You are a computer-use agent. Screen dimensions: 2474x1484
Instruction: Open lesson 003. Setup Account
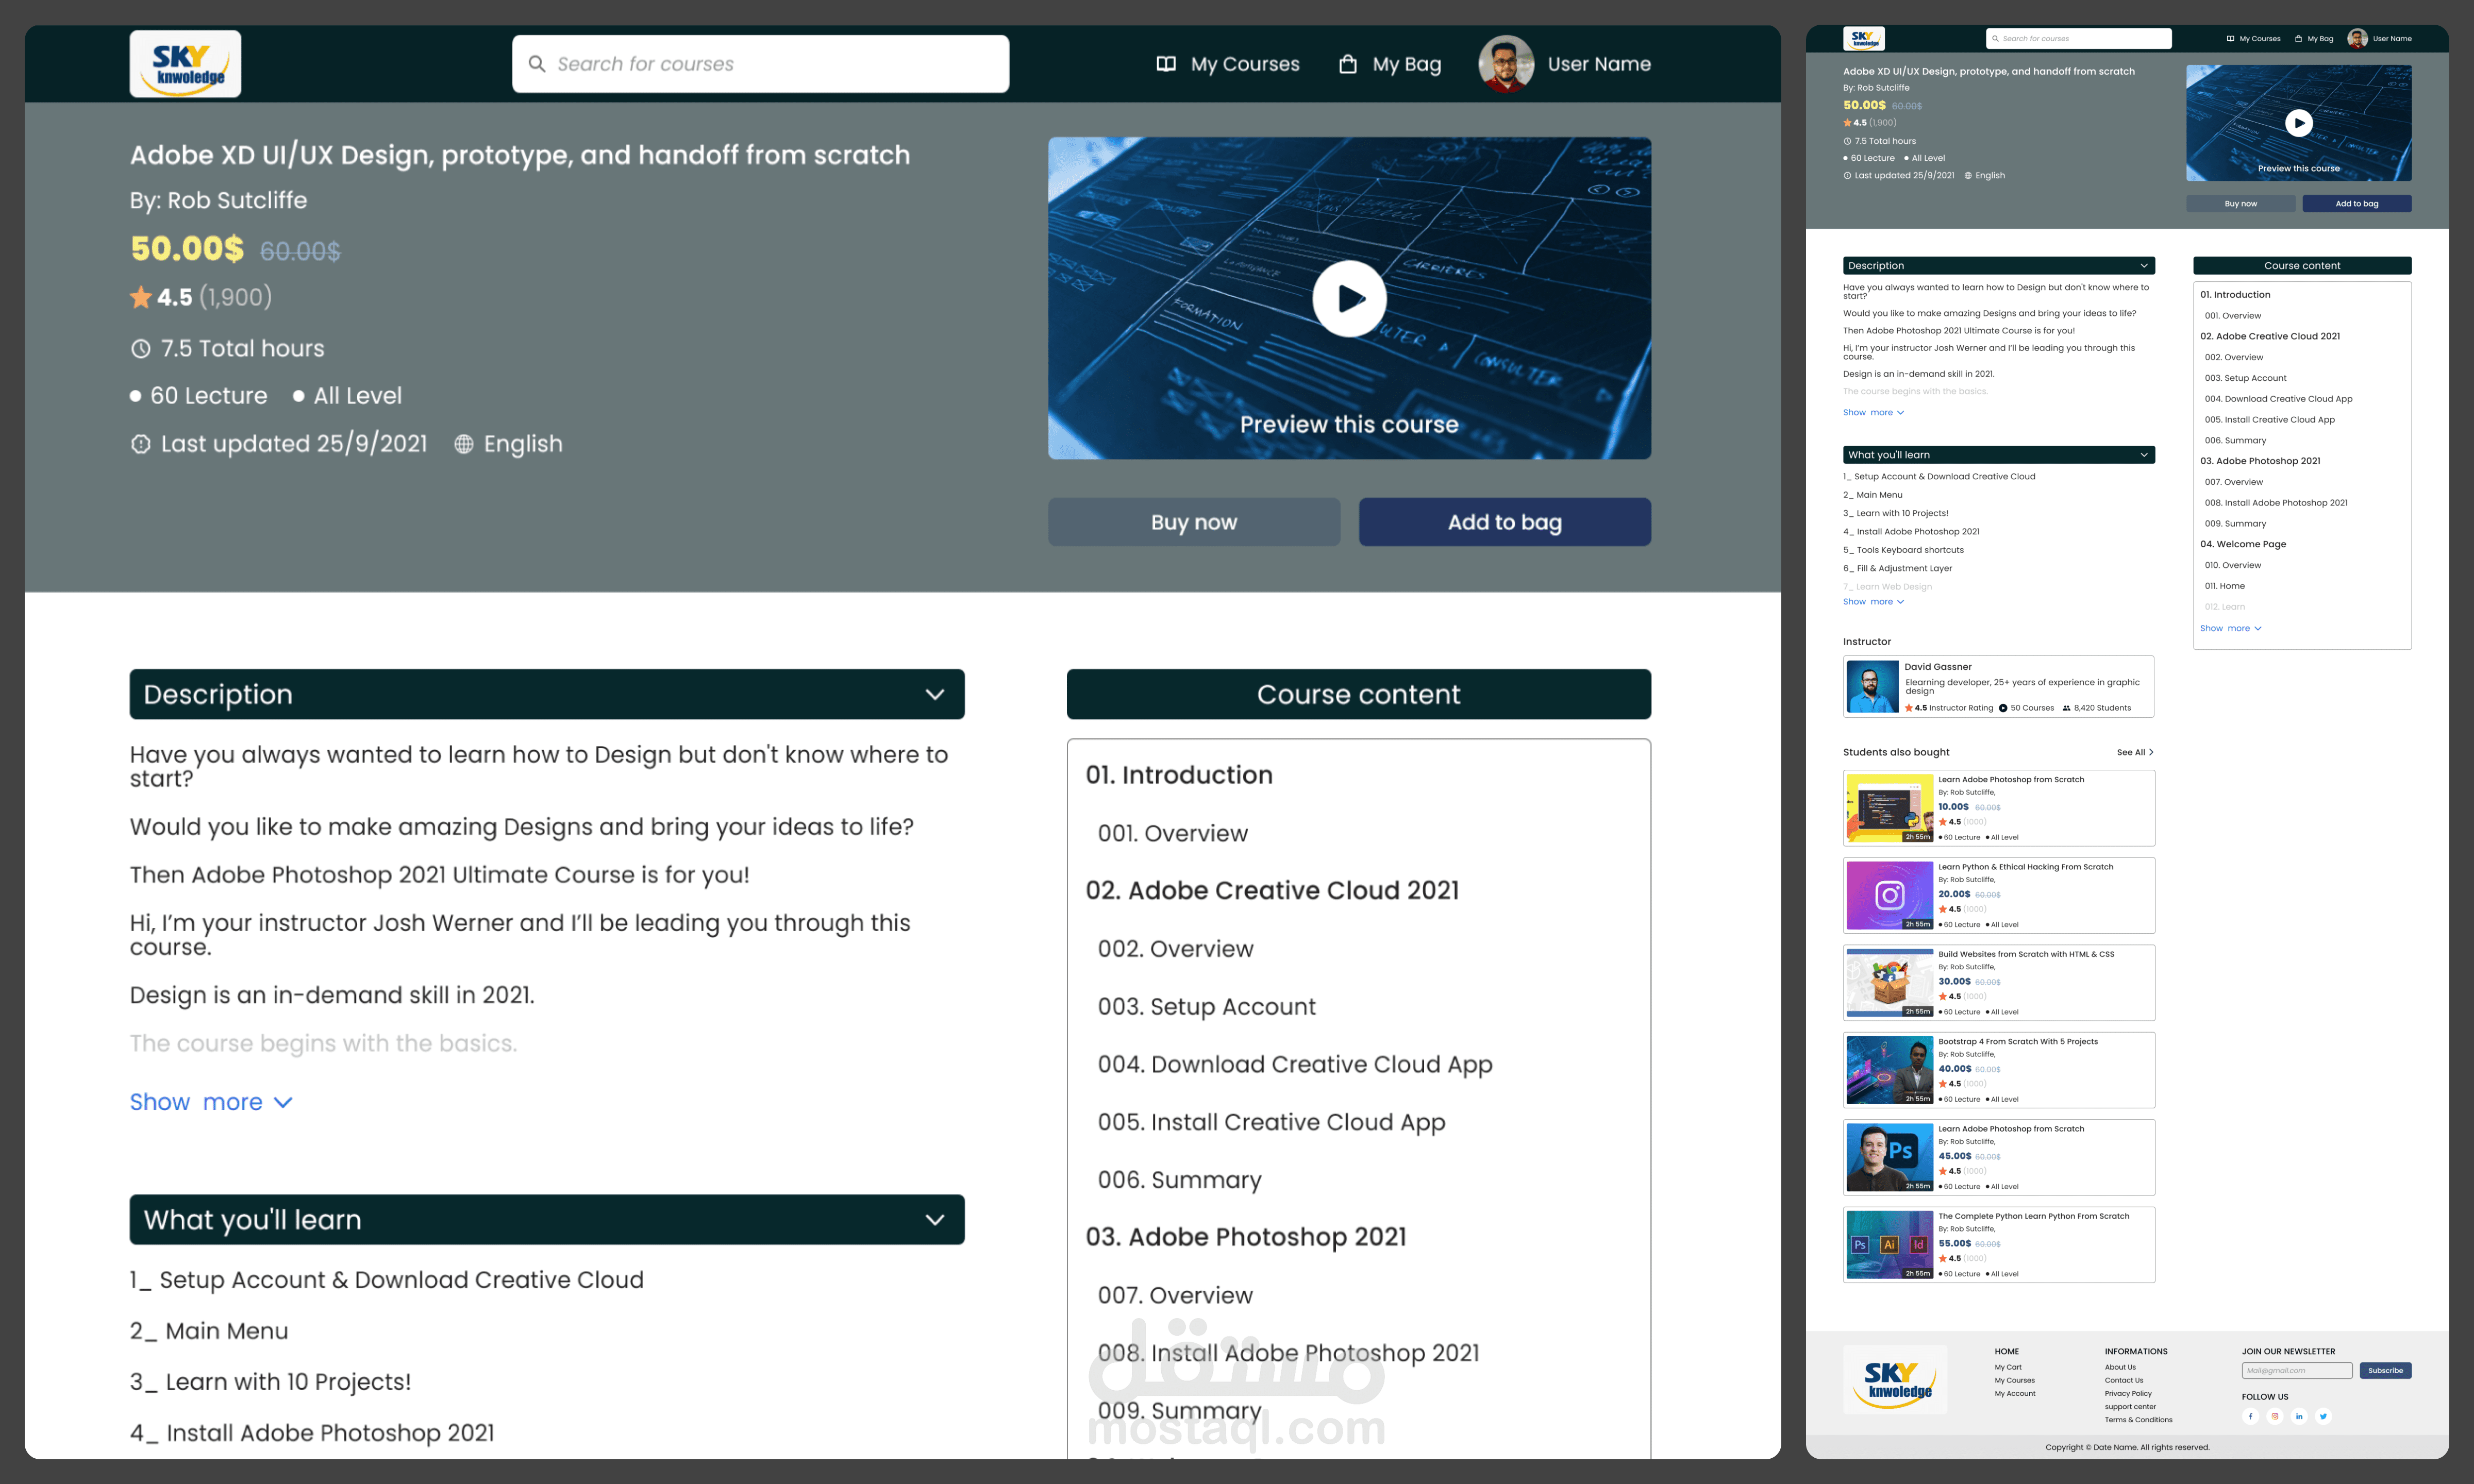click(1206, 1007)
